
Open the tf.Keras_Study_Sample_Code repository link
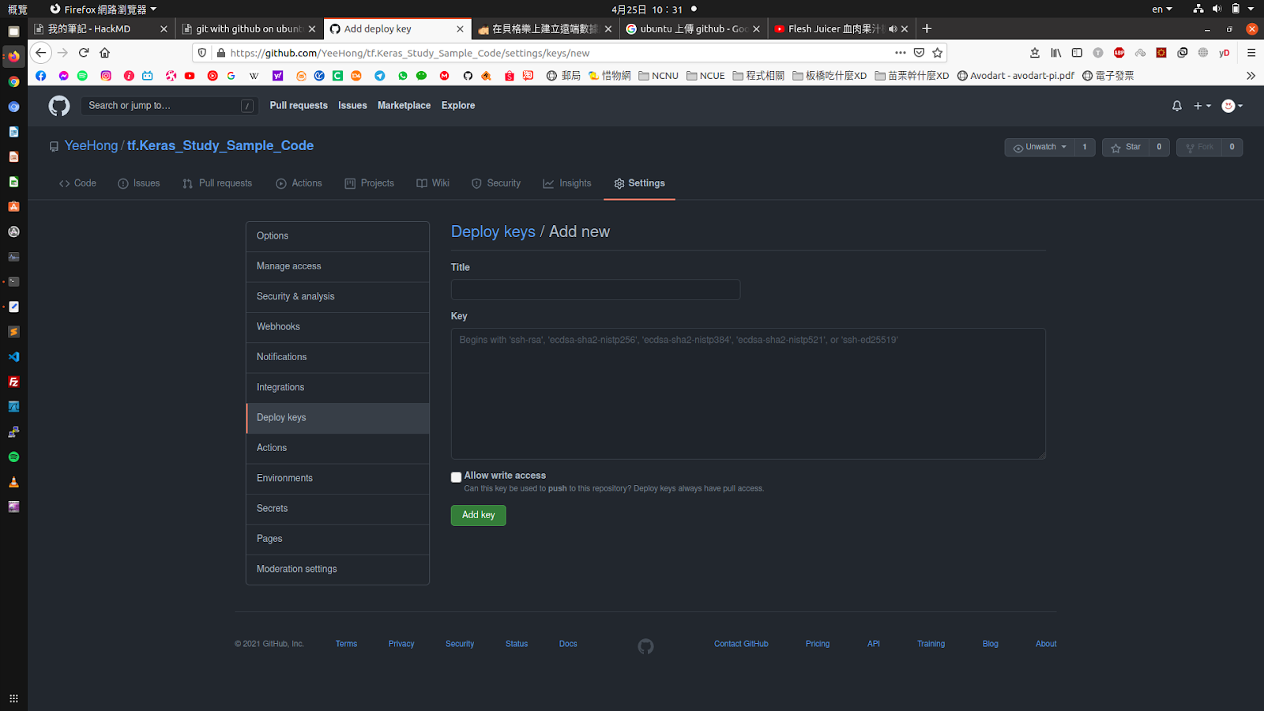click(x=220, y=145)
